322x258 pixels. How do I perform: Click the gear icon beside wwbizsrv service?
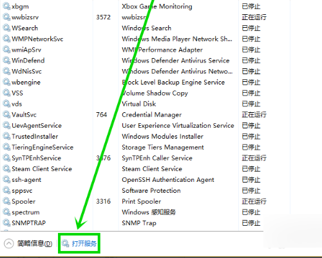6,17
